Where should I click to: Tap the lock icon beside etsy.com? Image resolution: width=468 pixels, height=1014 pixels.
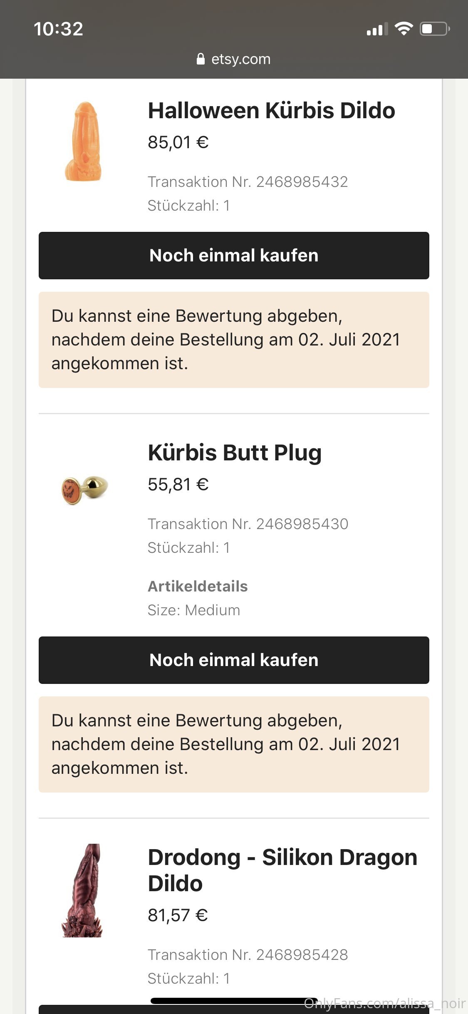click(201, 59)
